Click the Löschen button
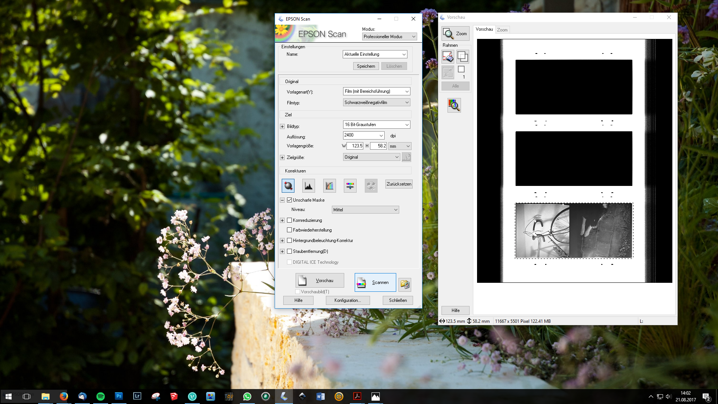 coord(394,66)
